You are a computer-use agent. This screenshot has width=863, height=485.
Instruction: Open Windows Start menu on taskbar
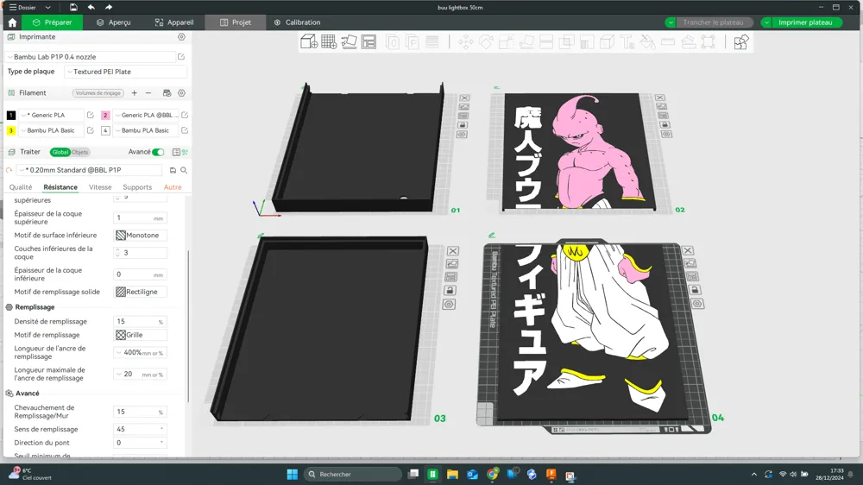coord(293,475)
